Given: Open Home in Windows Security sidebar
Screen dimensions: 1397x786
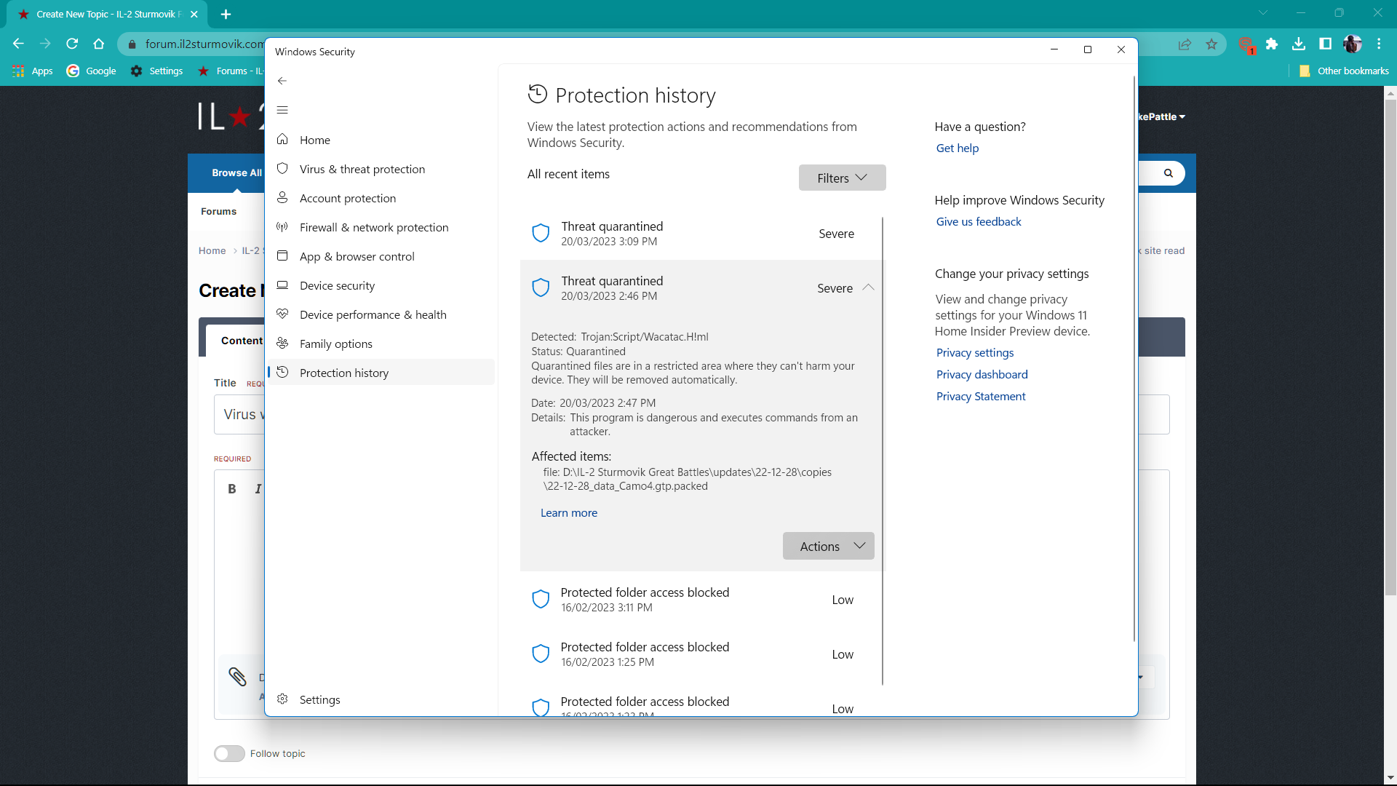Looking at the screenshot, I should 381,140.
